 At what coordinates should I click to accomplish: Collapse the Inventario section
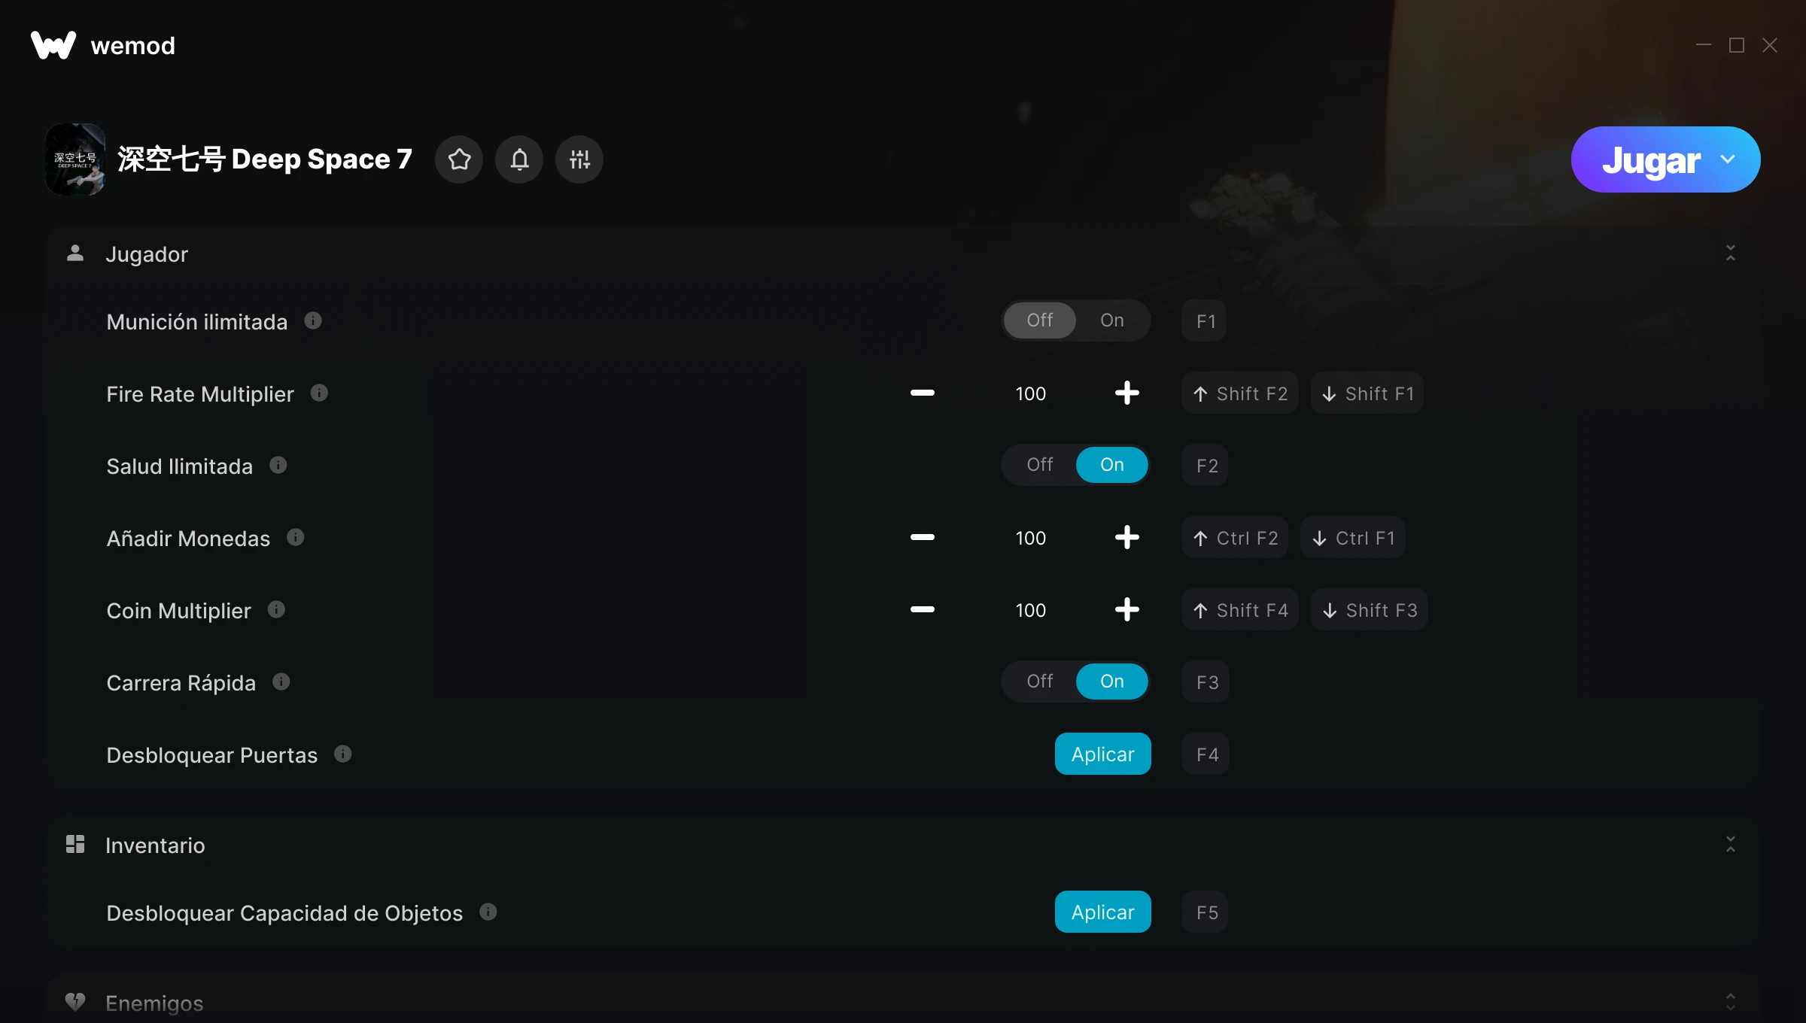(1731, 845)
